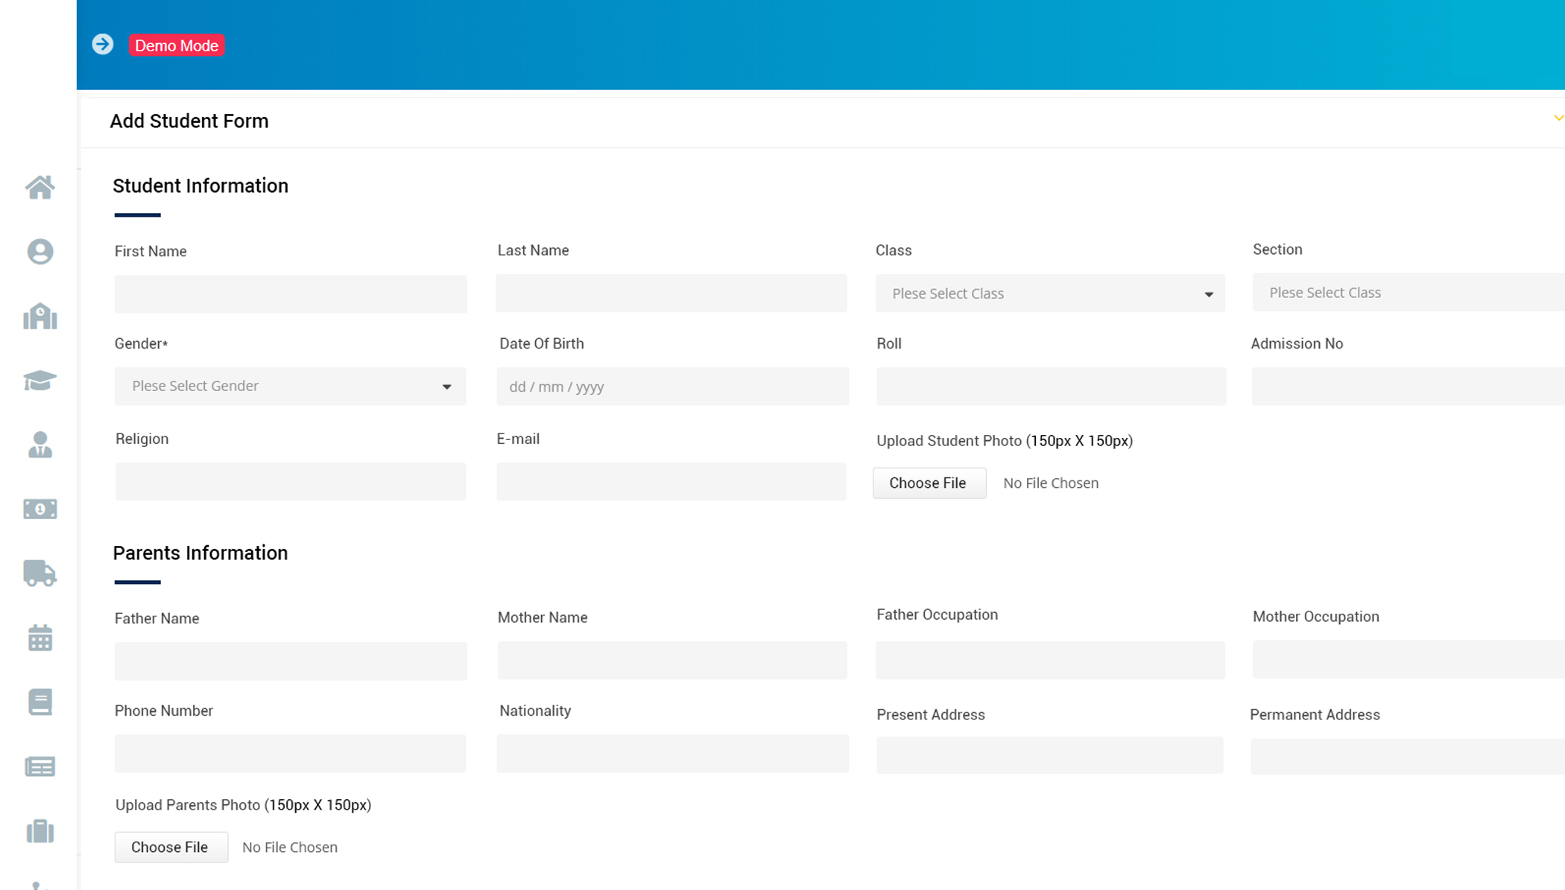
Task: Click the Student Information heading
Action: (200, 186)
